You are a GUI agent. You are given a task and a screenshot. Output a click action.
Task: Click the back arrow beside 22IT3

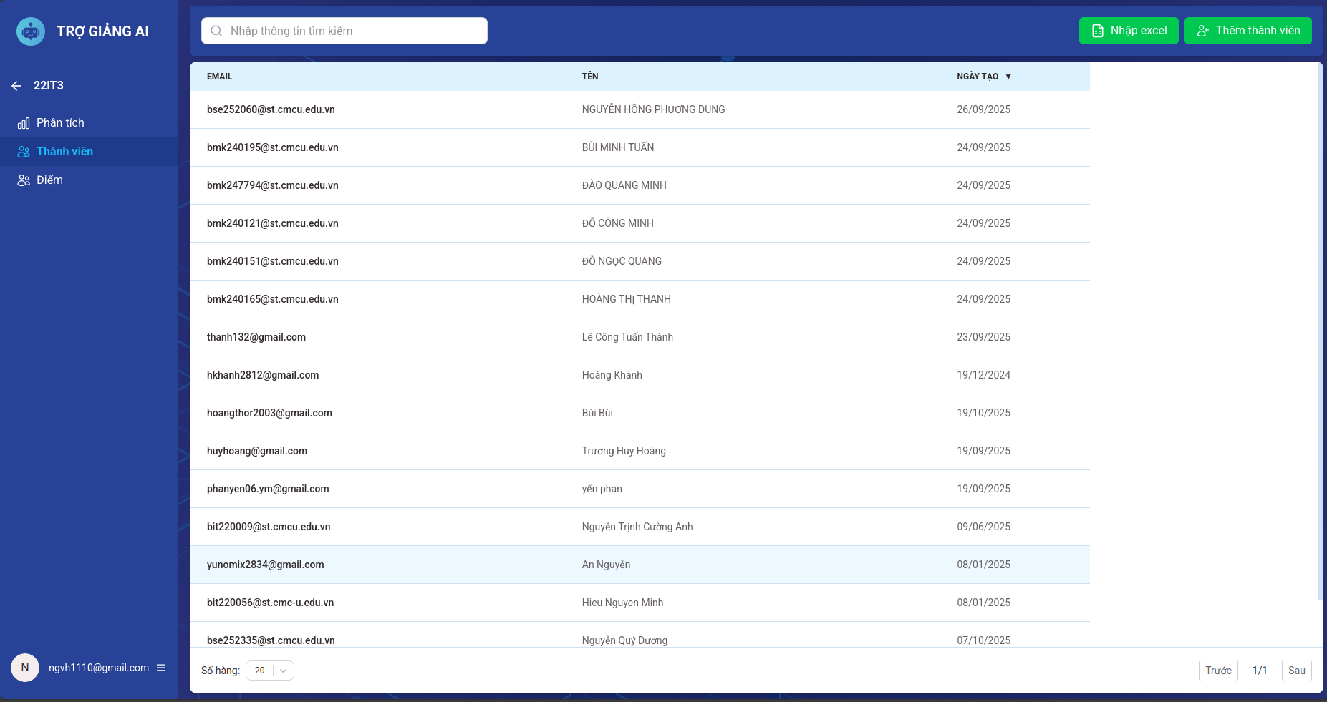point(16,86)
